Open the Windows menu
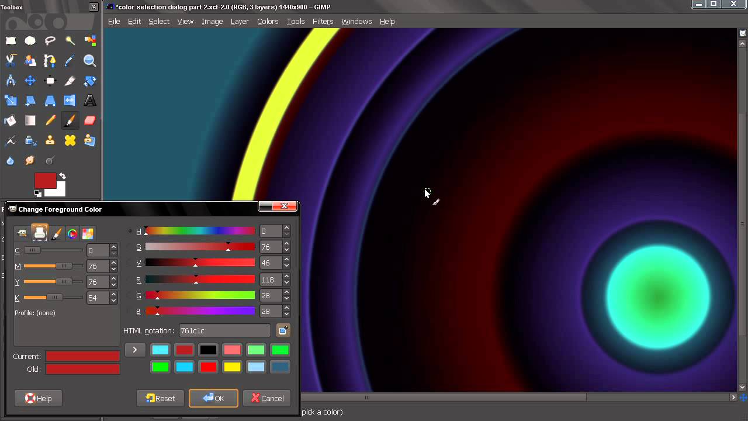 tap(356, 21)
